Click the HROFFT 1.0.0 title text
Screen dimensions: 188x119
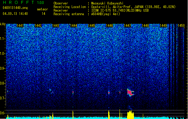pos(23,2)
